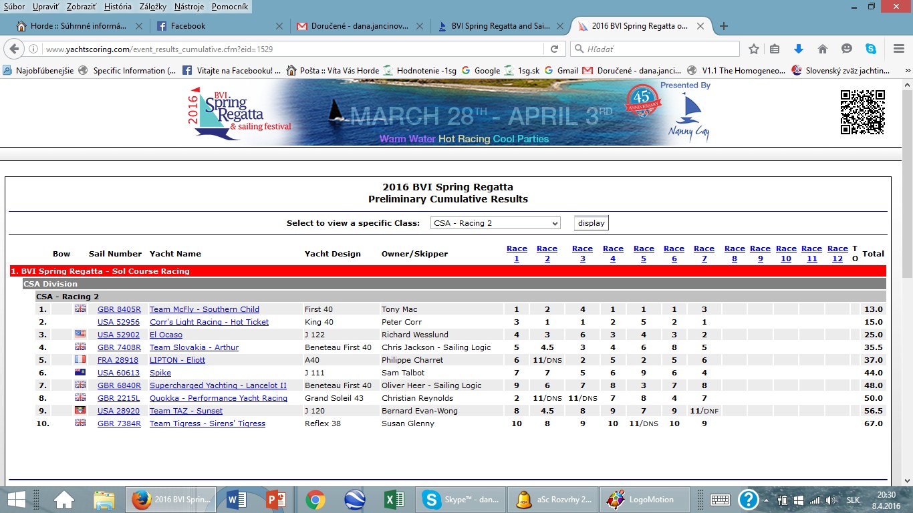The height and width of the screenshot is (513, 913).
Task: Click the Skype icon in the toolbar
Action: pos(871,49)
